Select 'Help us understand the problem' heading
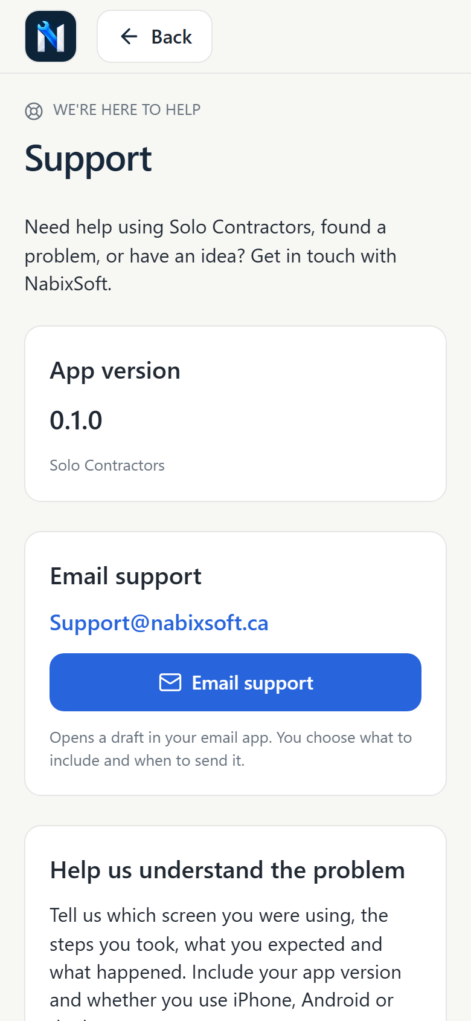Screen dimensions: 471x1021 coord(228,870)
